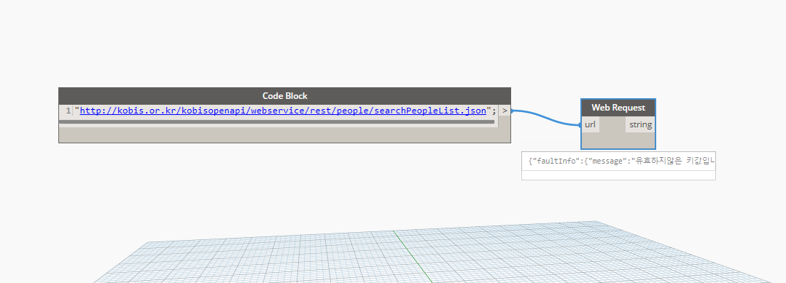Click the url input port

pos(591,124)
